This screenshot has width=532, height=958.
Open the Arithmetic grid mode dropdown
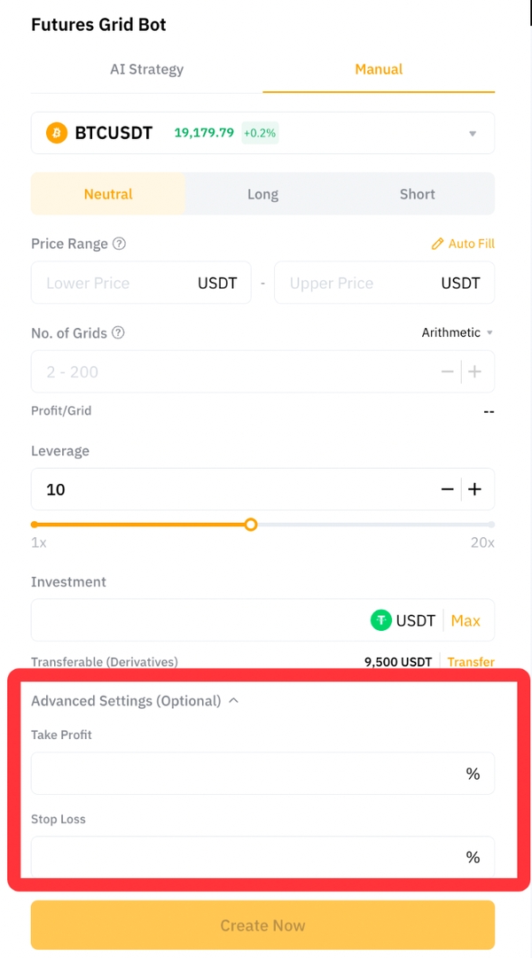pyautogui.click(x=457, y=333)
